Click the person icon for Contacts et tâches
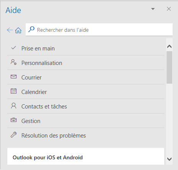The image size is (178, 170). click(x=13, y=106)
